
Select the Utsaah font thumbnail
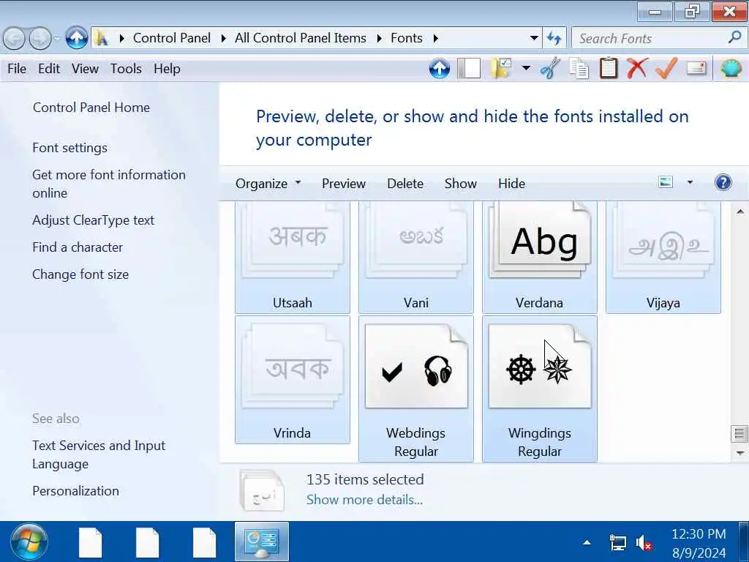tap(293, 257)
